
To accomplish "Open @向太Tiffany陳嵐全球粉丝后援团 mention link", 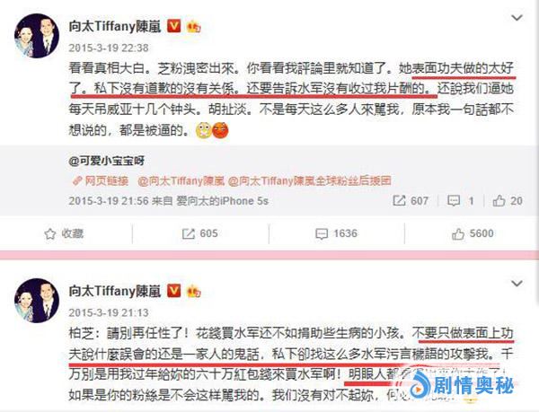I will click(x=310, y=181).
